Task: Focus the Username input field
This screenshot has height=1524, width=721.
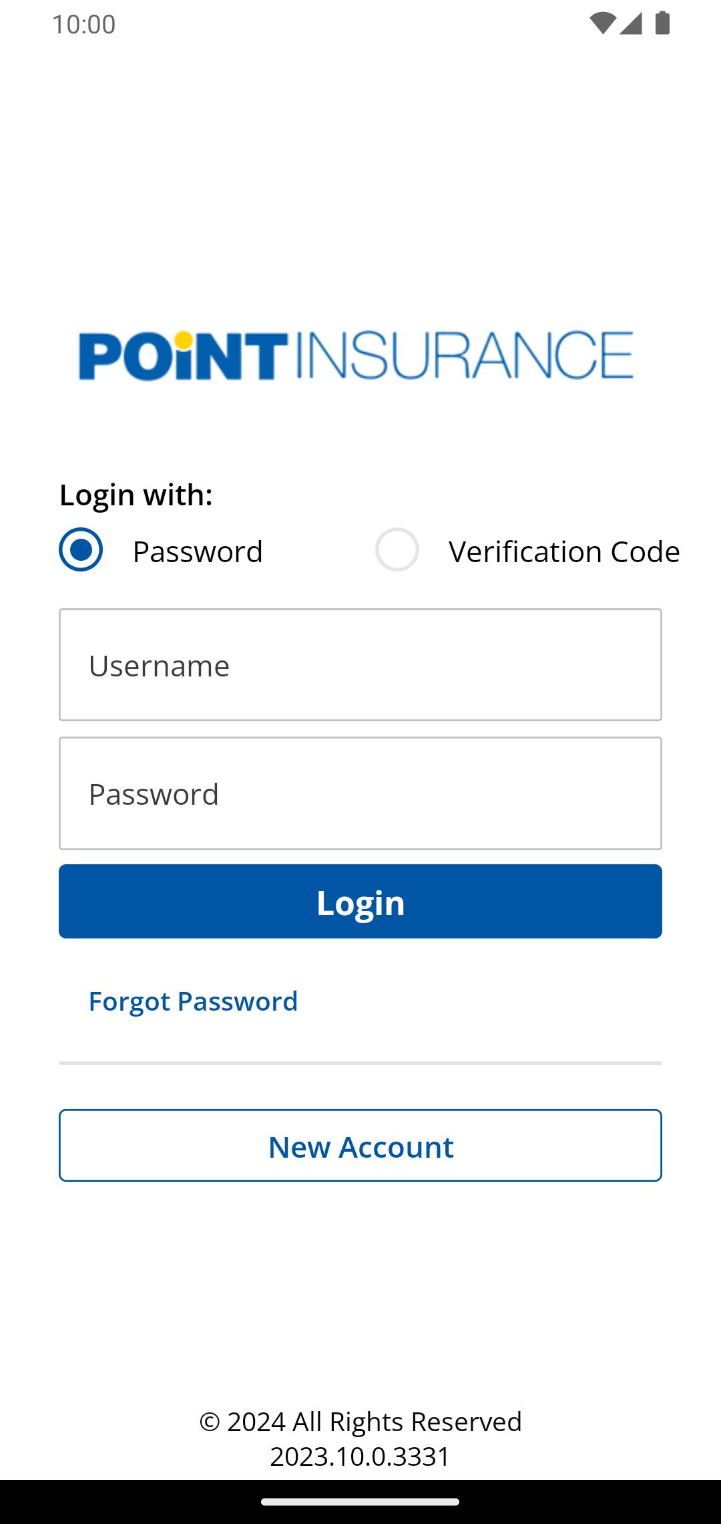Action: 360,665
